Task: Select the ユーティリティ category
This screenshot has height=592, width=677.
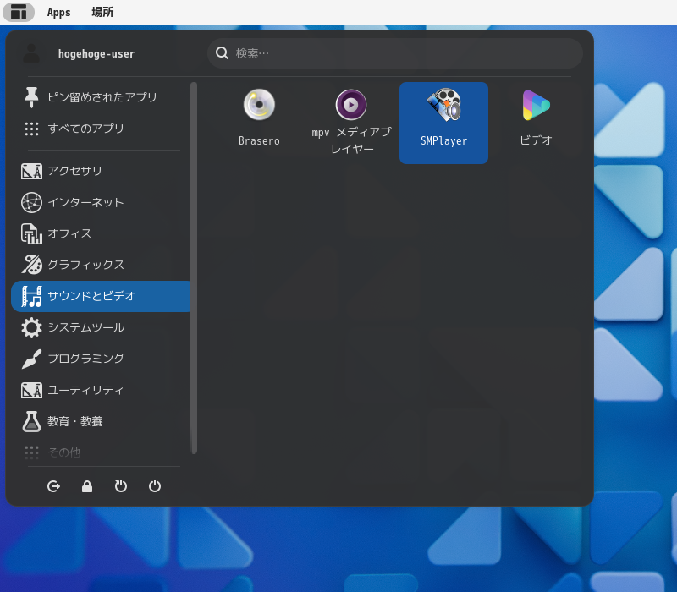Action: [101, 390]
